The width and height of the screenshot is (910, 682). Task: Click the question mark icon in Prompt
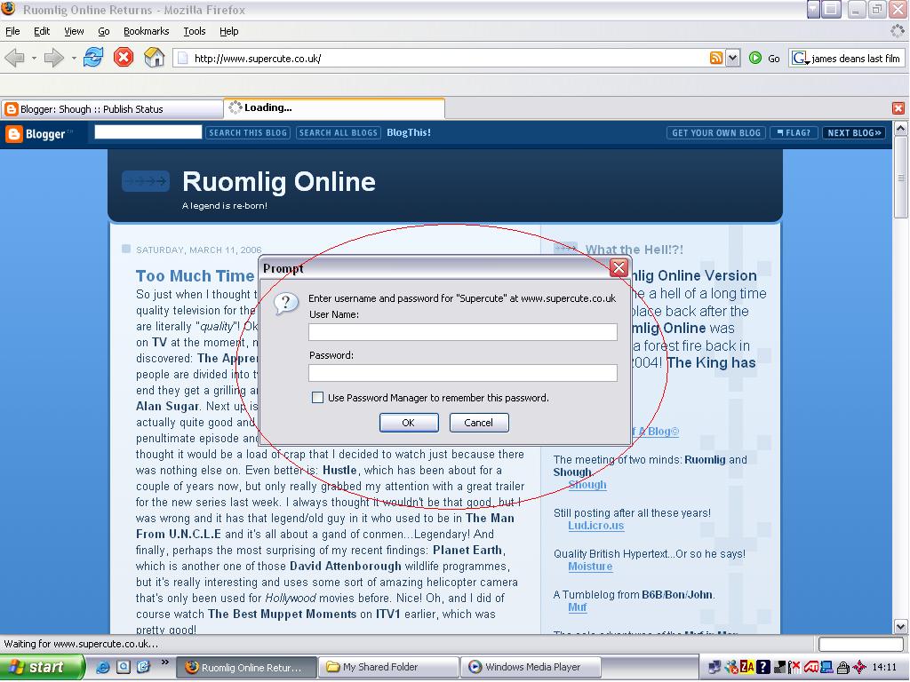[x=285, y=302]
